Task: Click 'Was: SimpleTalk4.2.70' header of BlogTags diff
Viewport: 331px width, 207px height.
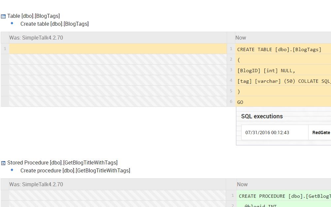Action: click(x=36, y=38)
